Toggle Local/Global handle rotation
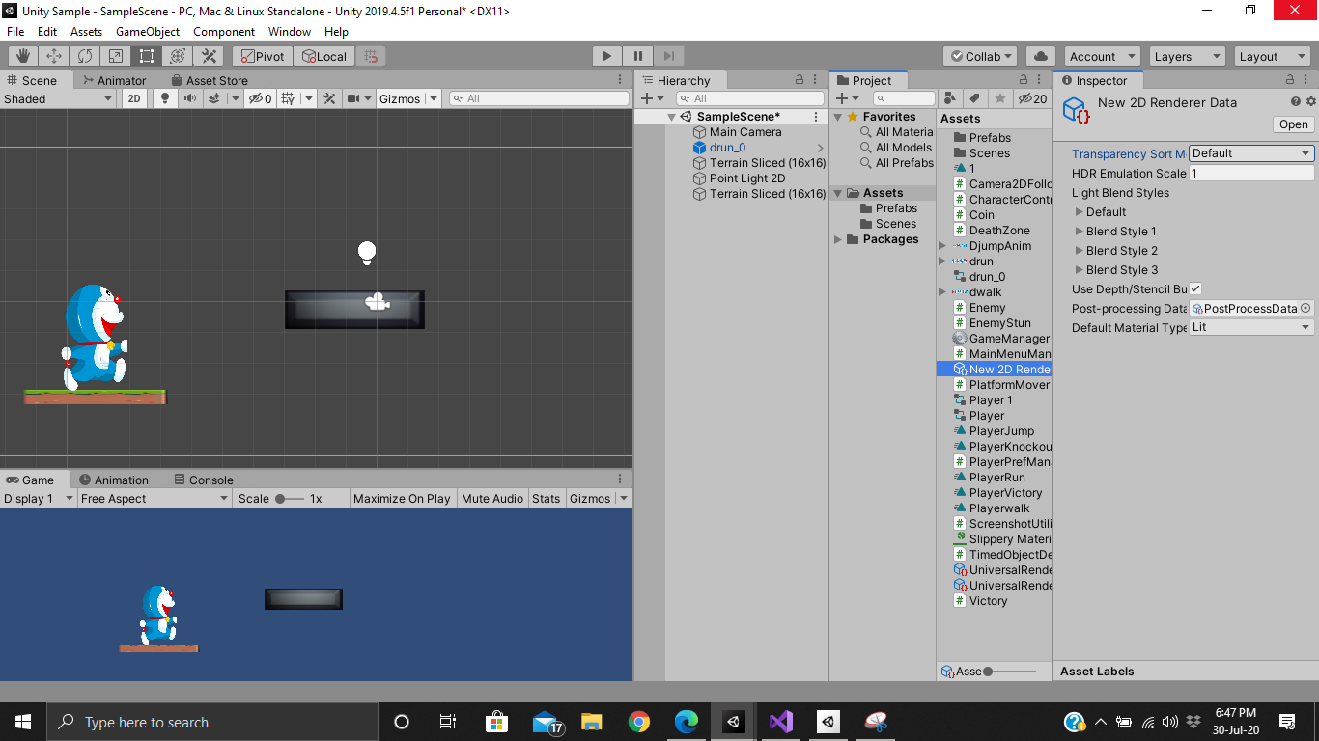1319x741 pixels. (323, 56)
